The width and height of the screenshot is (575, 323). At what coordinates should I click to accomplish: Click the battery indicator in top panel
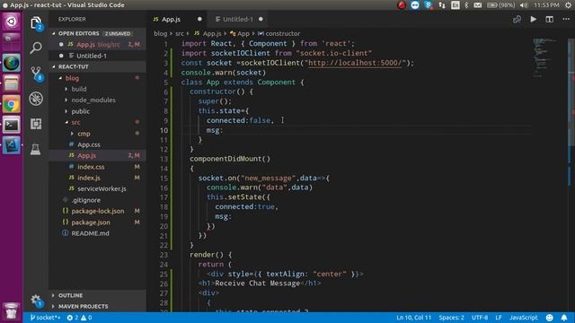point(500,4)
